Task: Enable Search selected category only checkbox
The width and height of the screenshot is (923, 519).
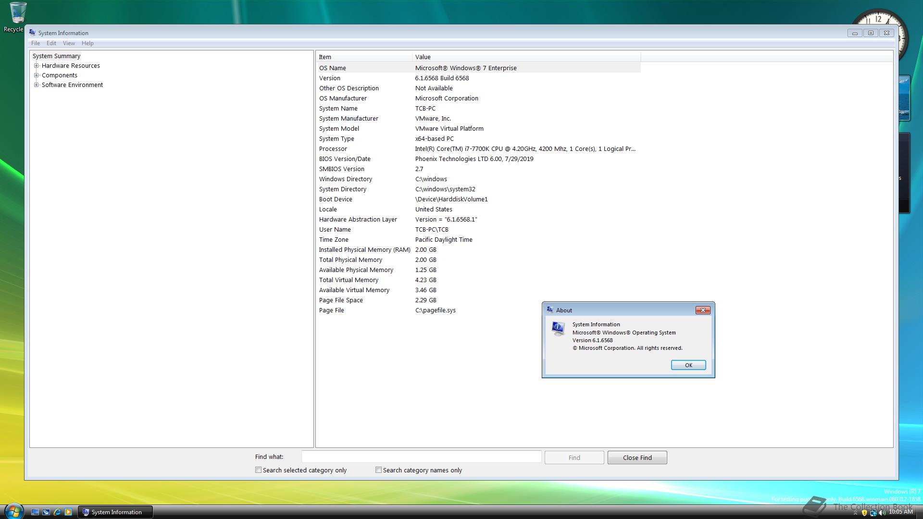Action: (259, 470)
